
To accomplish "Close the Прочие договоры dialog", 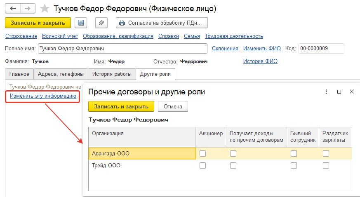I will pos(351,92).
